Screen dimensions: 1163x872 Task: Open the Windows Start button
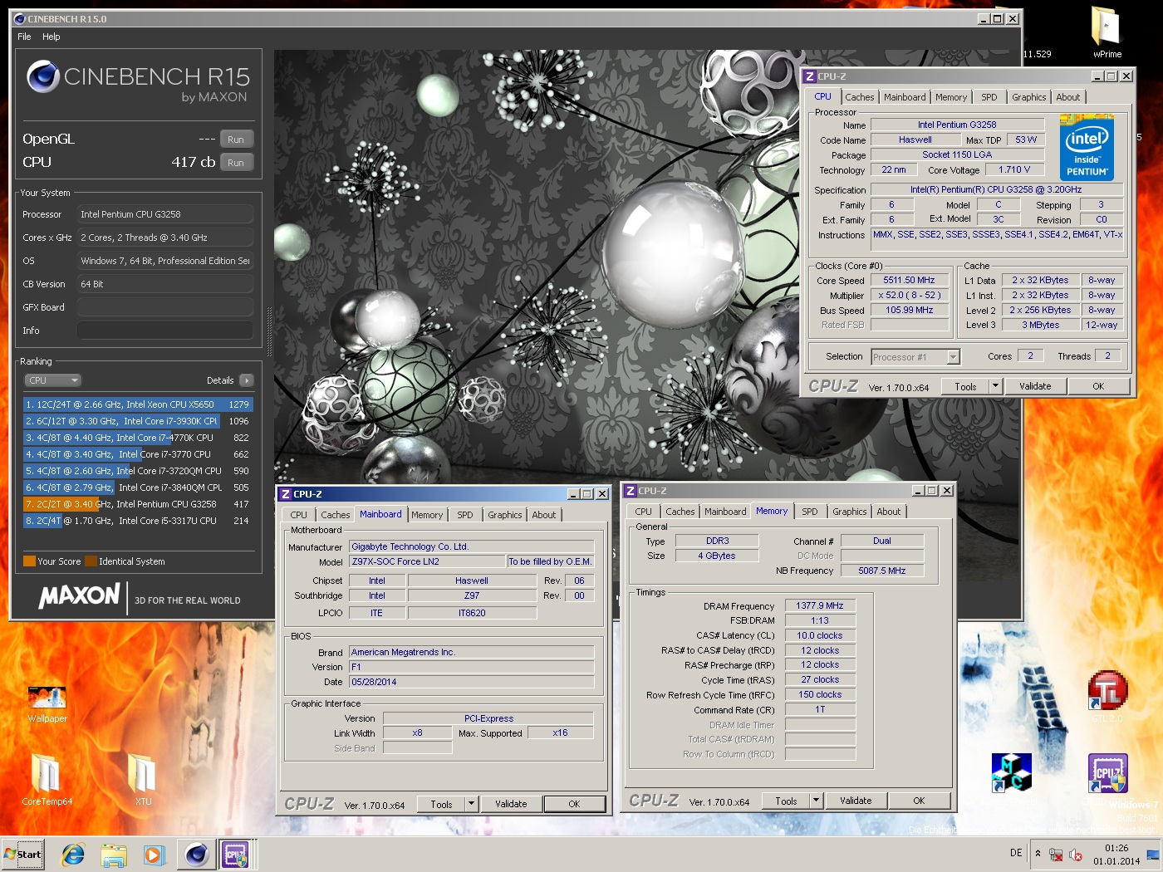(22, 854)
